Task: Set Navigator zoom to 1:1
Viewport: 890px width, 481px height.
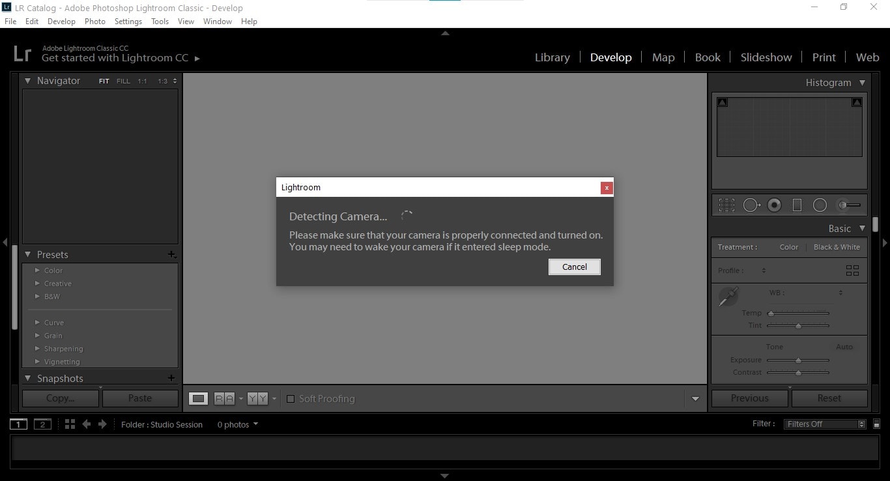Action: point(142,81)
